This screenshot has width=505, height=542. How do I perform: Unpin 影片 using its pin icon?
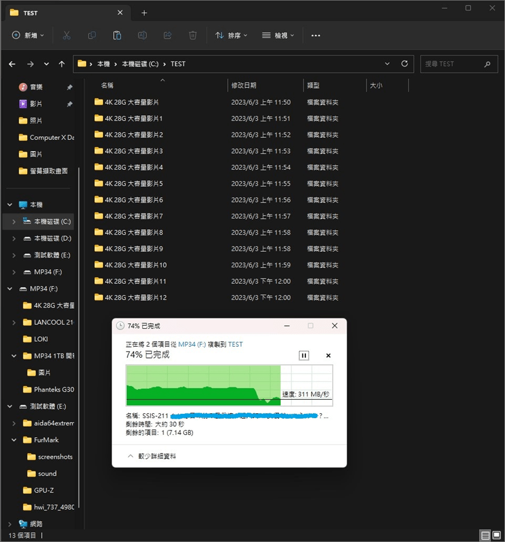70,103
